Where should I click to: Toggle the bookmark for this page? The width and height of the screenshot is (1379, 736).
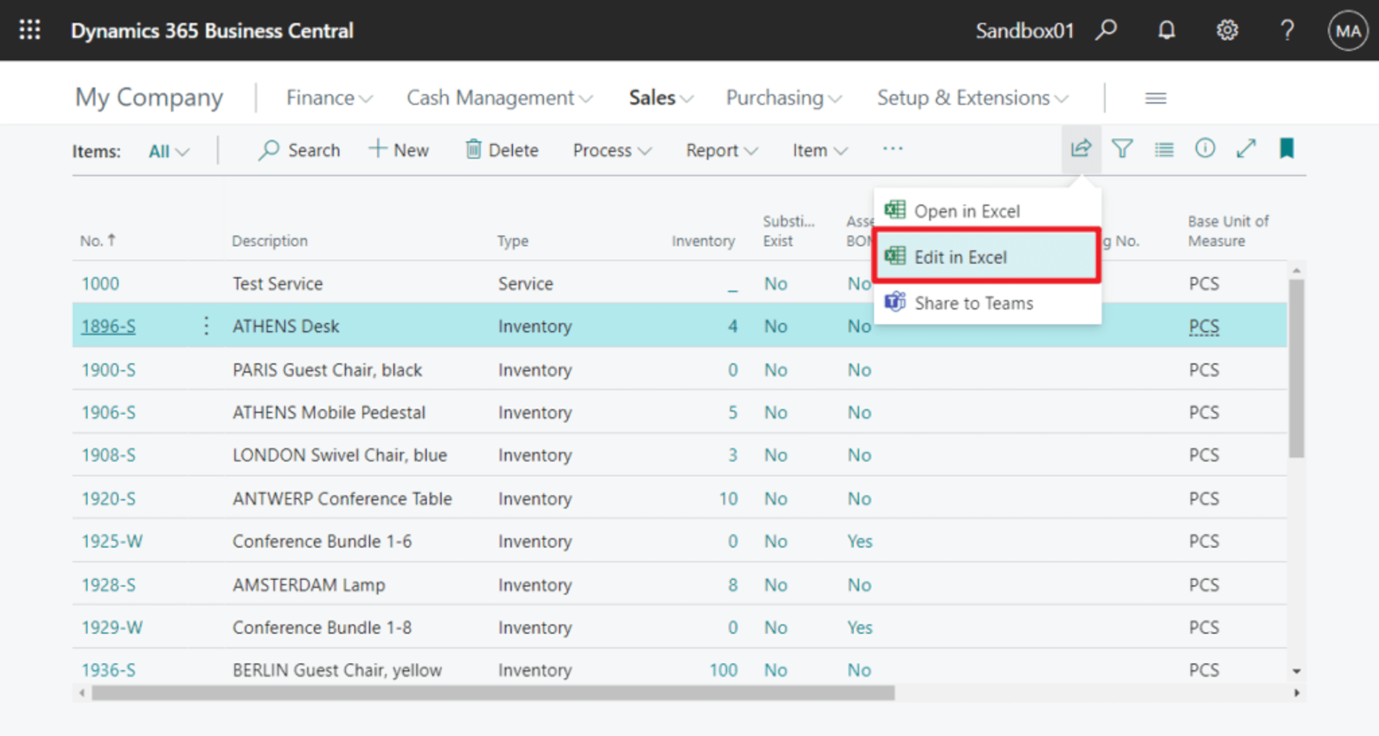click(x=1287, y=149)
